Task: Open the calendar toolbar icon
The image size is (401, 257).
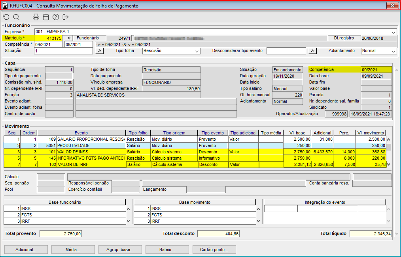Action: click(46, 17)
